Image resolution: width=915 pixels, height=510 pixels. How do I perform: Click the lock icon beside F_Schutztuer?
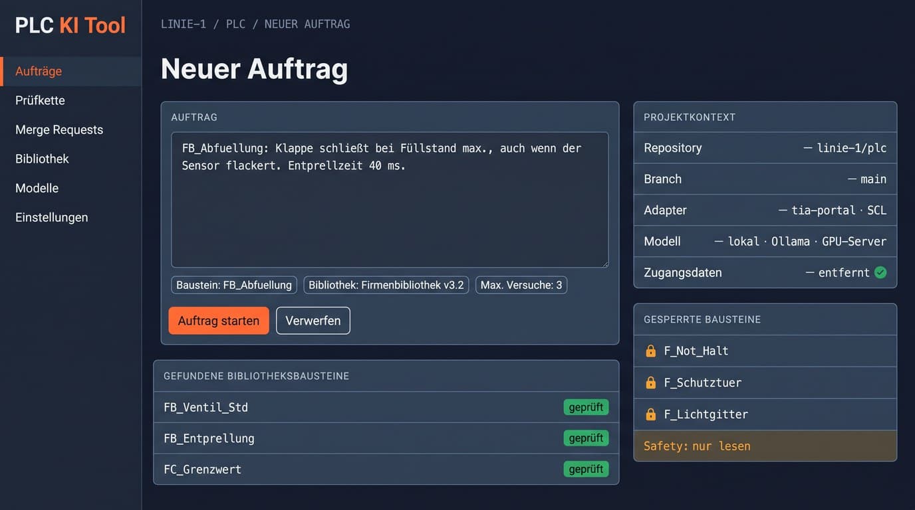click(x=651, y=382)
